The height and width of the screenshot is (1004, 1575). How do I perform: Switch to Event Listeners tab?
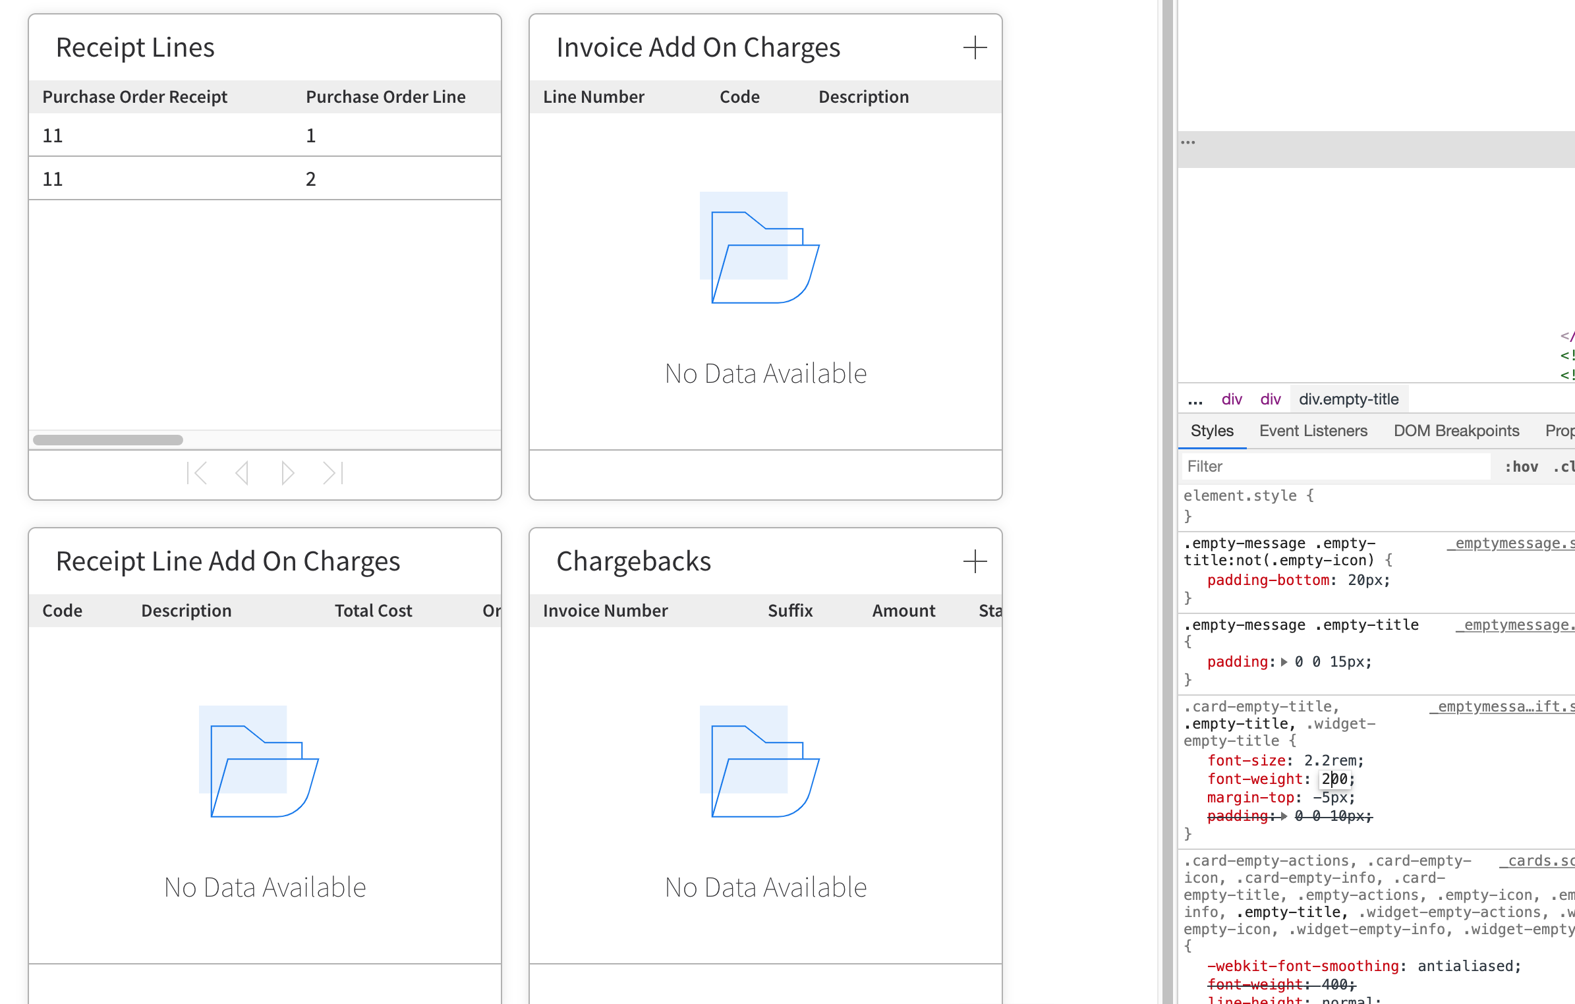(x=1313, y=431)
